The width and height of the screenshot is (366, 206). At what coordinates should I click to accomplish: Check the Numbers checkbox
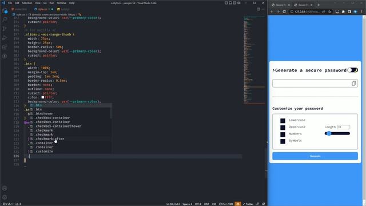283,134
